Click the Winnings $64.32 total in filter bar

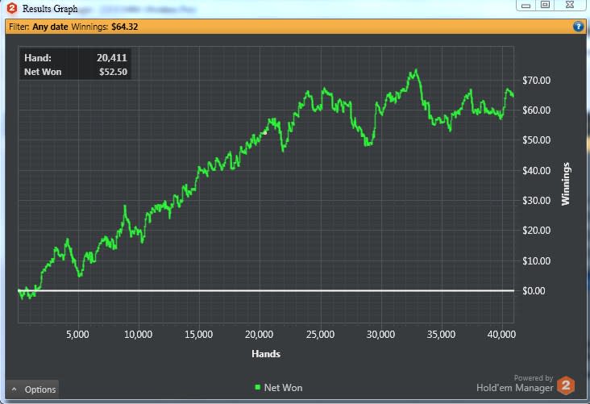coord(105,27)
